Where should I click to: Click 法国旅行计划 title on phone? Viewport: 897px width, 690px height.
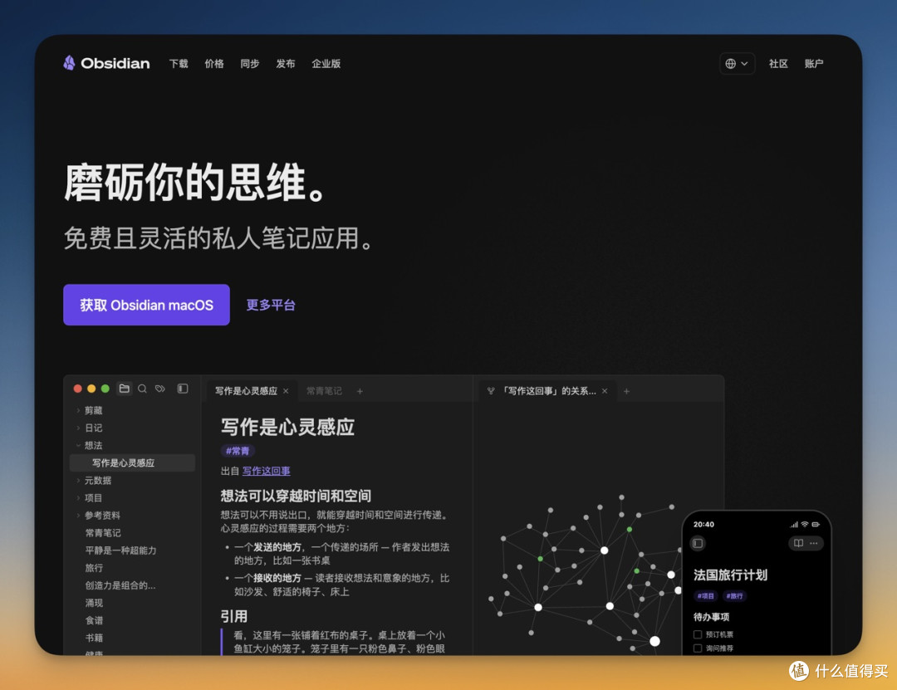pos(731,575)
